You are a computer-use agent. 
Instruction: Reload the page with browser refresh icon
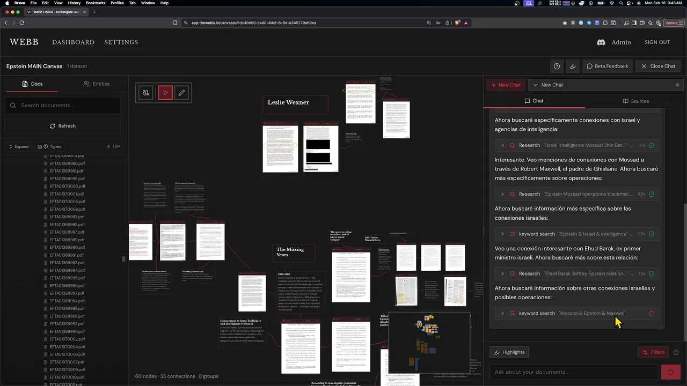click(x=22, y=23)
